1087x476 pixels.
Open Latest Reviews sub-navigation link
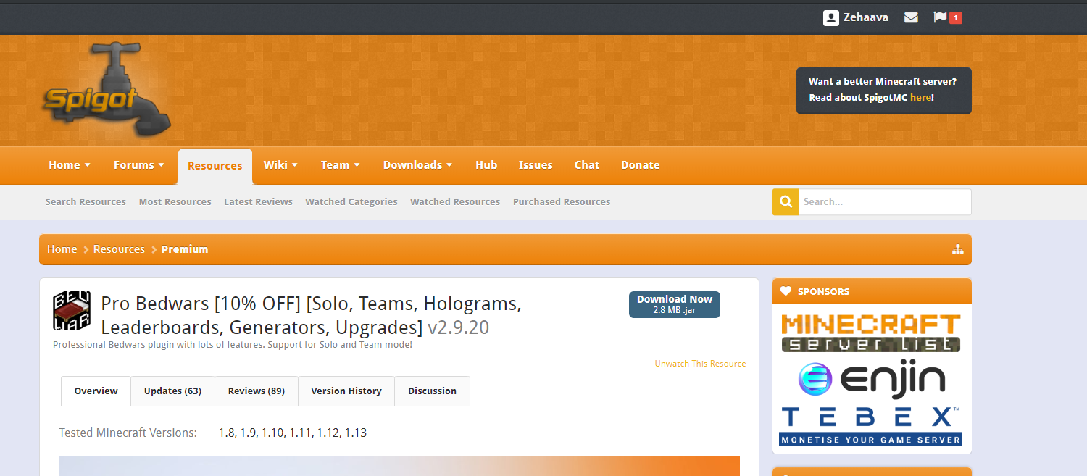[258, 202]
